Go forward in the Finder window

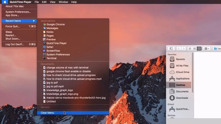pos(183,49)
